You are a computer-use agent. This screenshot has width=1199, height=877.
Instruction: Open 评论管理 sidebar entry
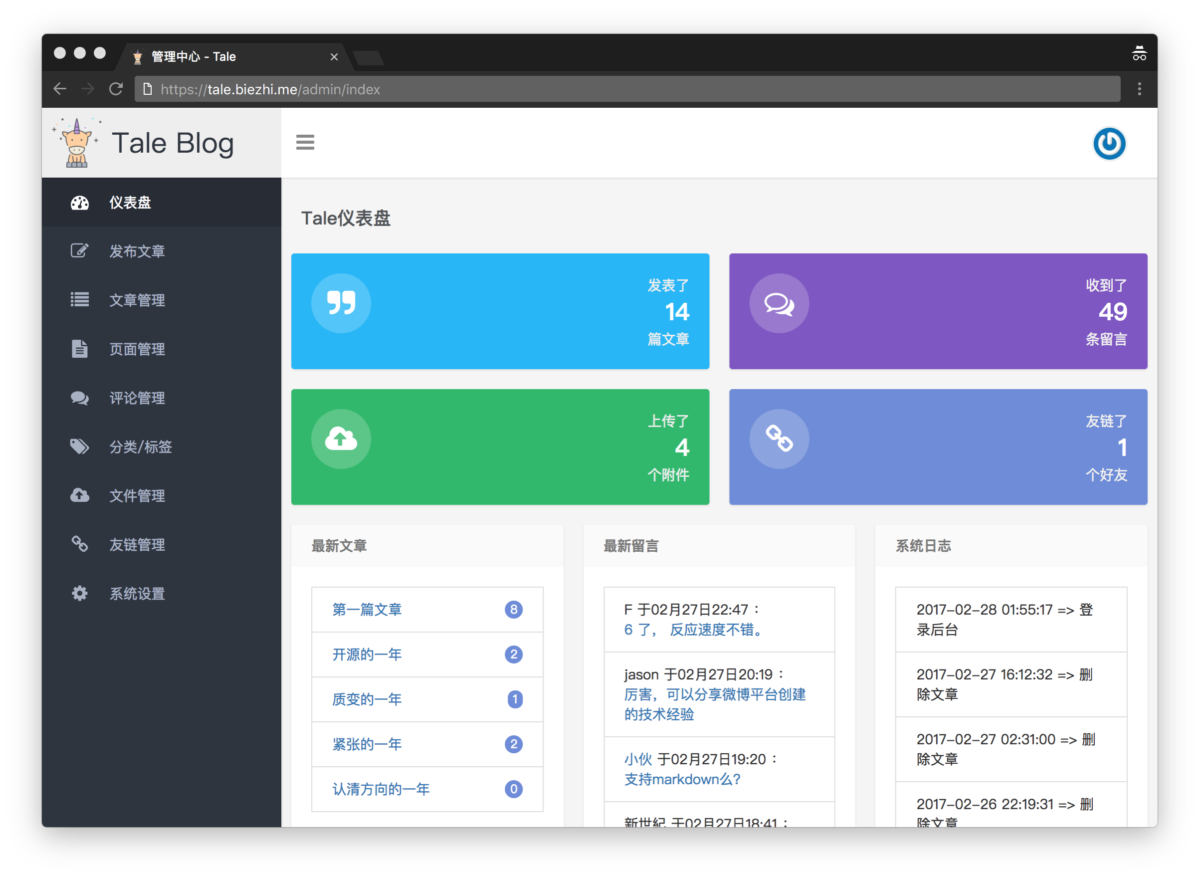(x=136, y=398)
